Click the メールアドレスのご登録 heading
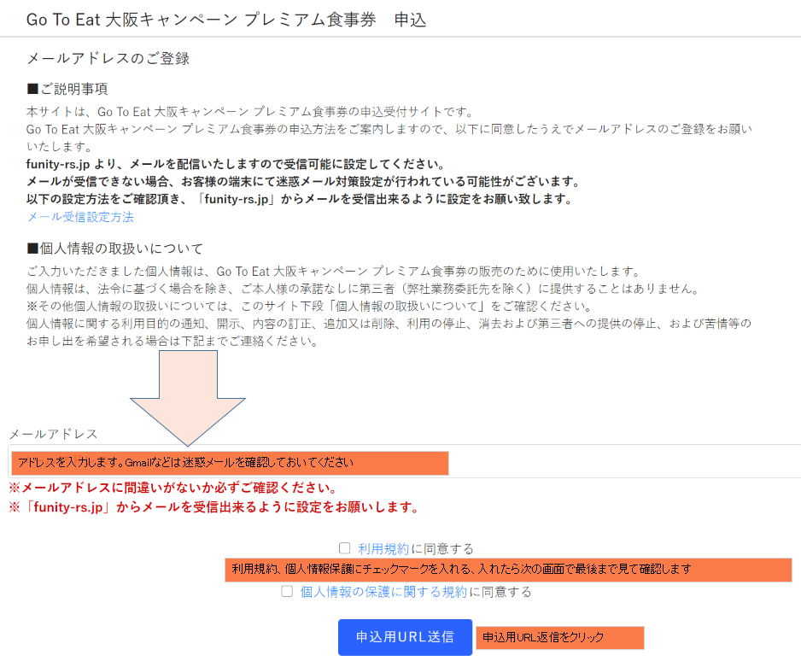Screen dimensions: 801x667 tap(108, 58)
